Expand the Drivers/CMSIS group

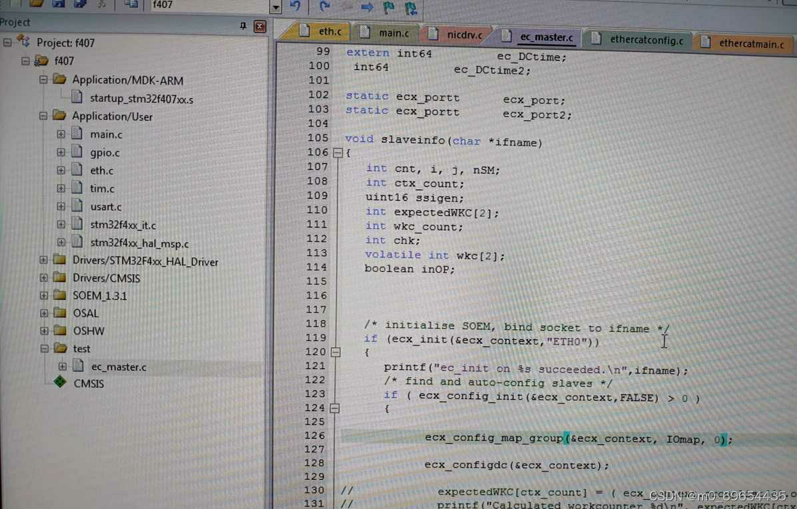click(x=43, y=277)
